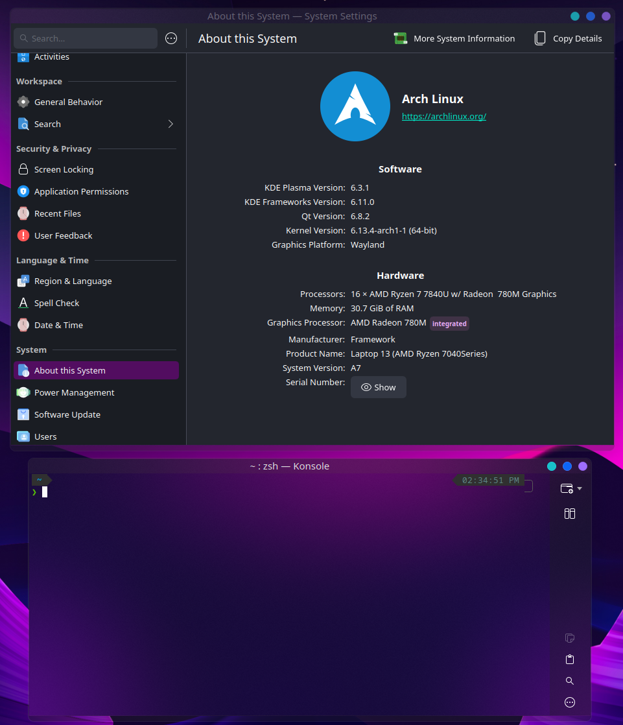This screenshot has height=725, width=623.
Task: Open Konsole find search icon
Action: point(570,681)
